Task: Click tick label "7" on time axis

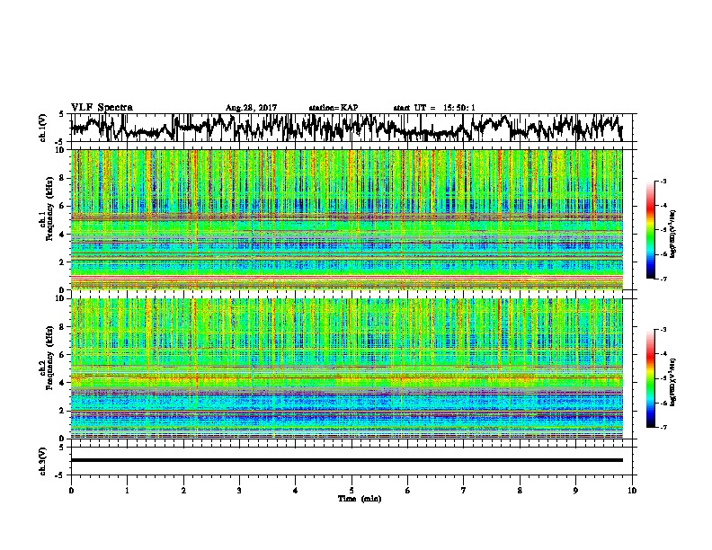Action: [x=464, y=490]
